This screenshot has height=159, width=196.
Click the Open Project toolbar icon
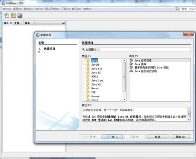[20, 15]
